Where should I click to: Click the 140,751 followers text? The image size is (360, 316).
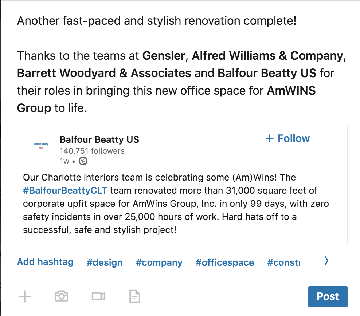point(92,151)
